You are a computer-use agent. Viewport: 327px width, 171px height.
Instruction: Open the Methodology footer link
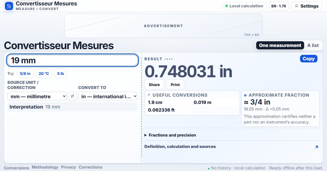coord(45,167)
